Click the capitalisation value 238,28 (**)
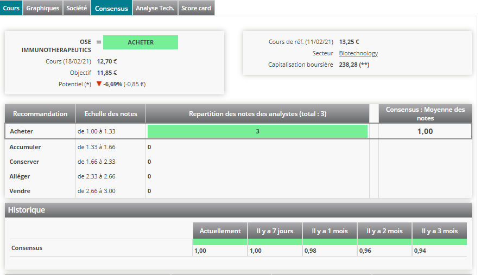This screenshot has width=481, height=275. tap(354, 65)
